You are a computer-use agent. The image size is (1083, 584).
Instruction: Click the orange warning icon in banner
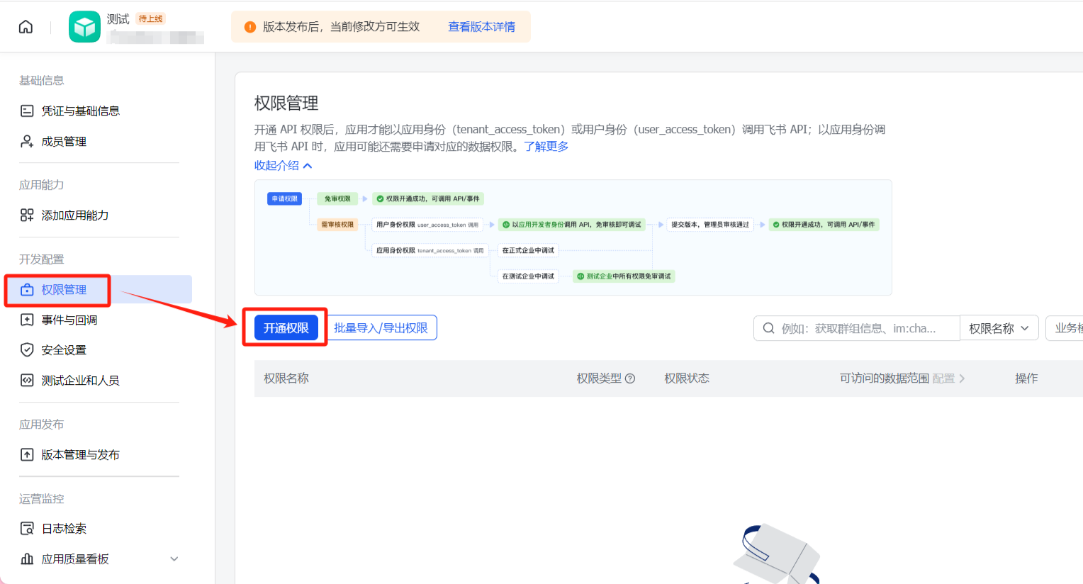(x=249, y=27)
